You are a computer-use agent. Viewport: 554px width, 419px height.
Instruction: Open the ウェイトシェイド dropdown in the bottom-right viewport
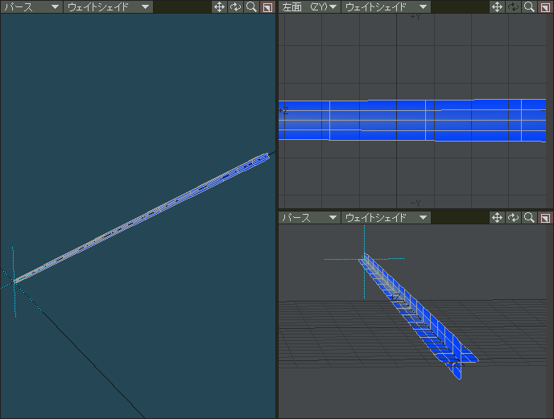tap(386, 217)
